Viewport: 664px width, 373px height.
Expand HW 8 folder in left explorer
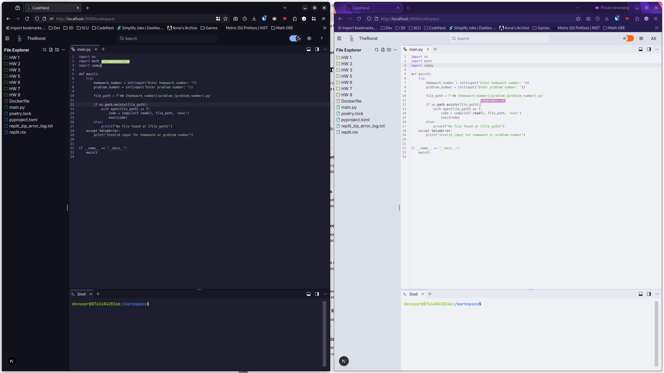tap(12, 95)
